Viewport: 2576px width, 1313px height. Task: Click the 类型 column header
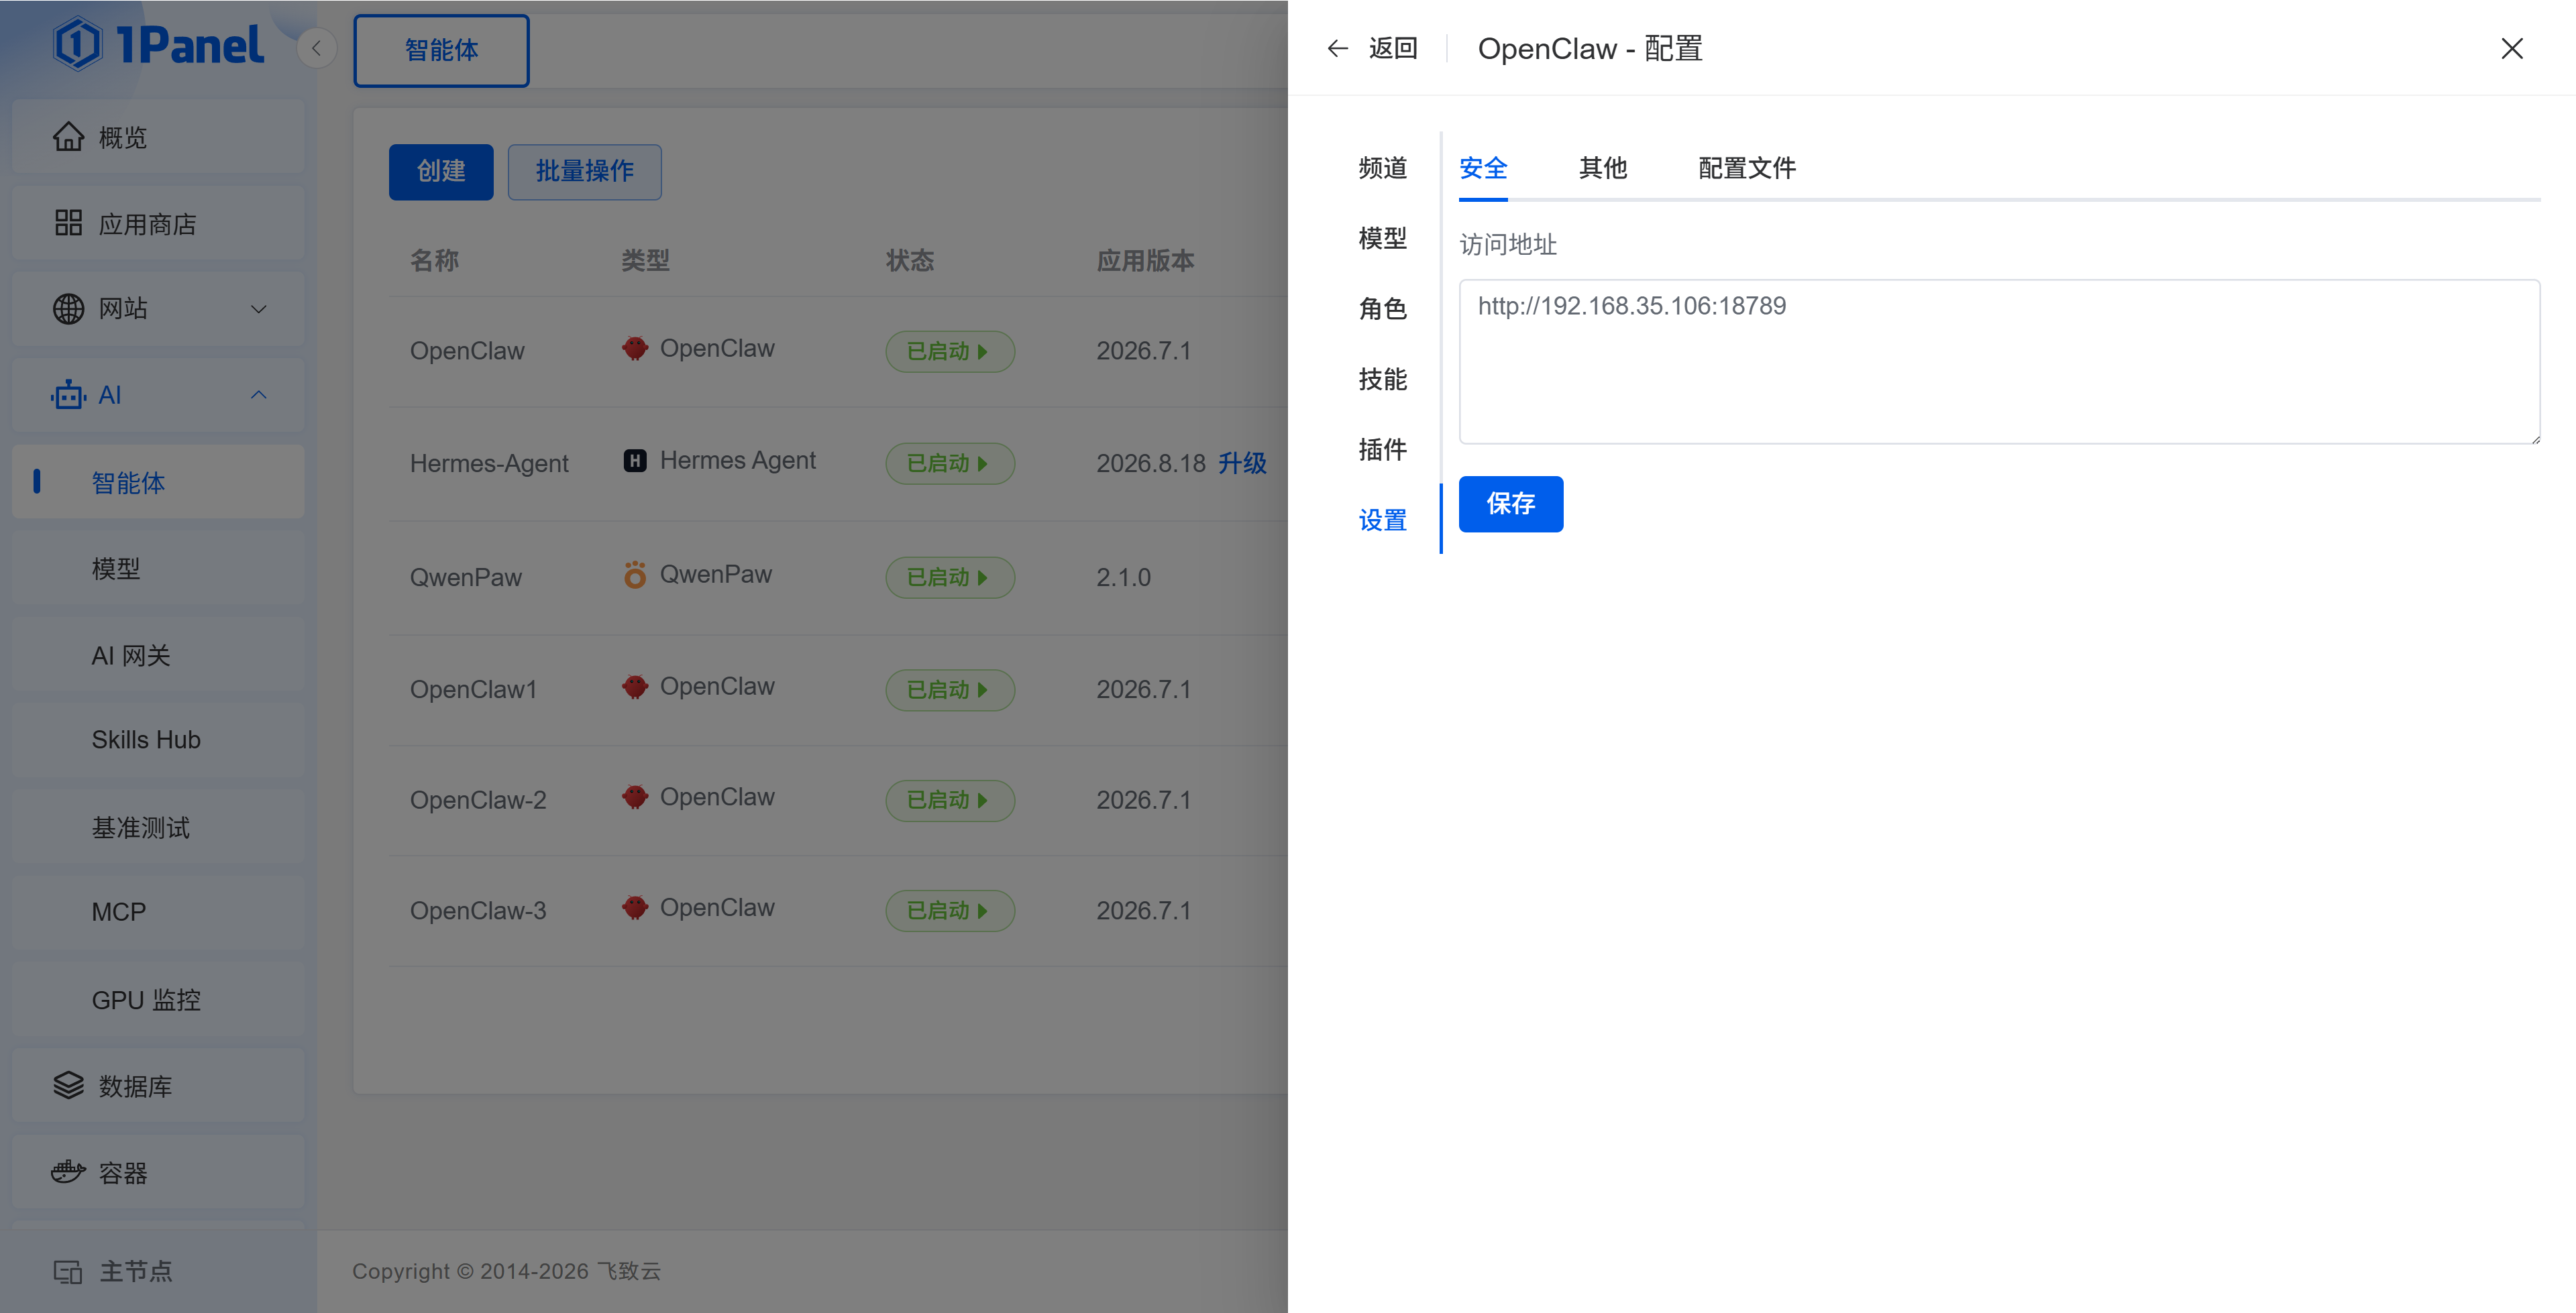pos(646,261)
